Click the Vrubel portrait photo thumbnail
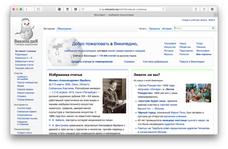Viewport: 228px width, 149px height. click(x=114, y=96)
